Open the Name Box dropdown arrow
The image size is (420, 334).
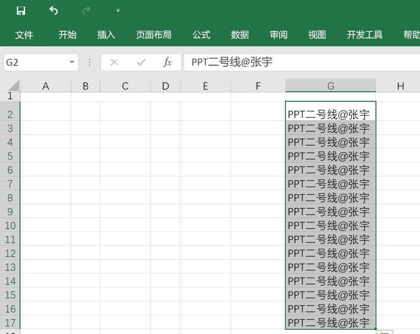(x=72, y=62)
